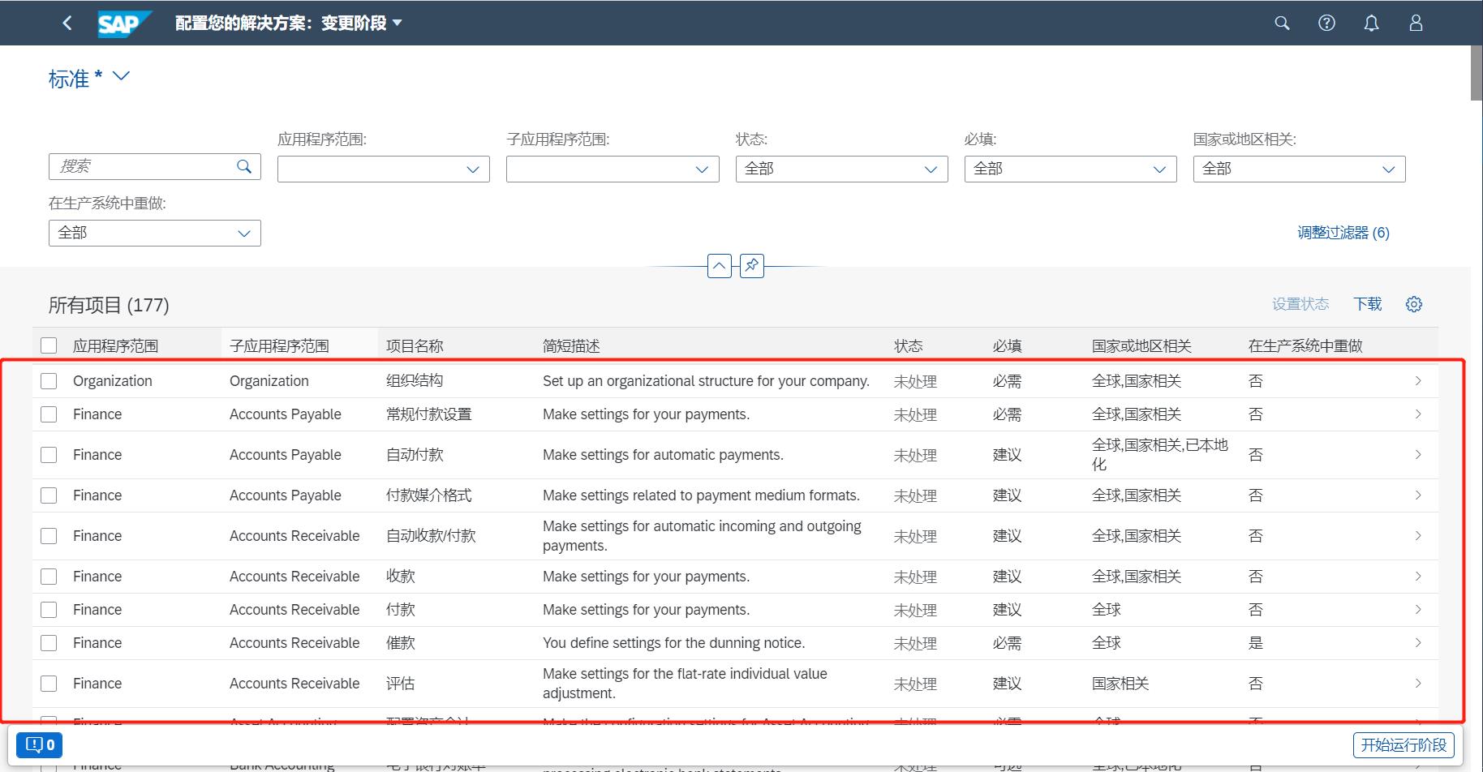The height and width of the screenshot is (772, 1483).
Task: Open the in-app feedback icon at bottom left
Action: coord(38,744)
